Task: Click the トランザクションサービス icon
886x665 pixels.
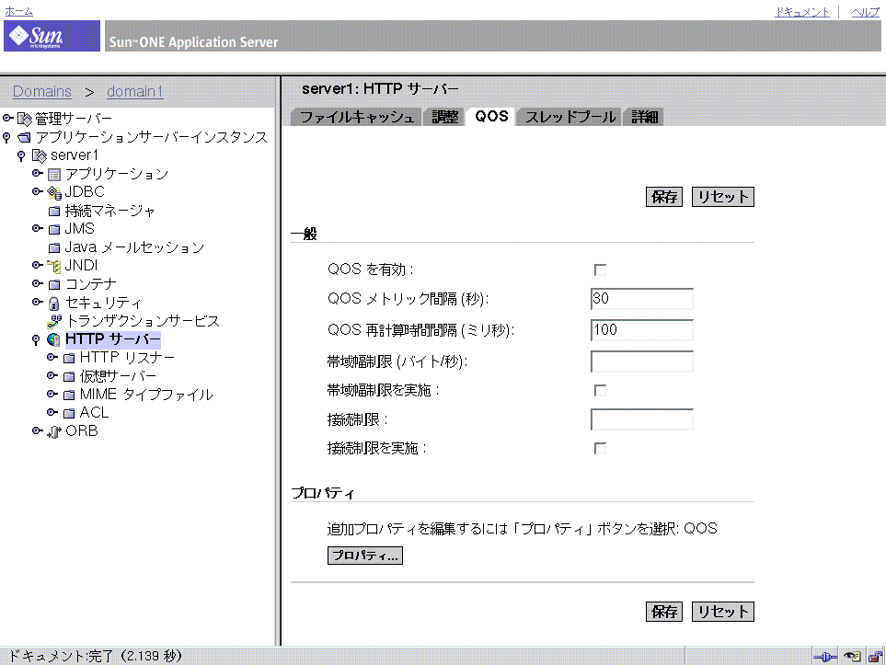Action: (x=55, y=321)
